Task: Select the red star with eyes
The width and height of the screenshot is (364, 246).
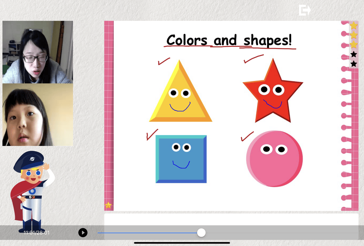Action: pos(272,92)
